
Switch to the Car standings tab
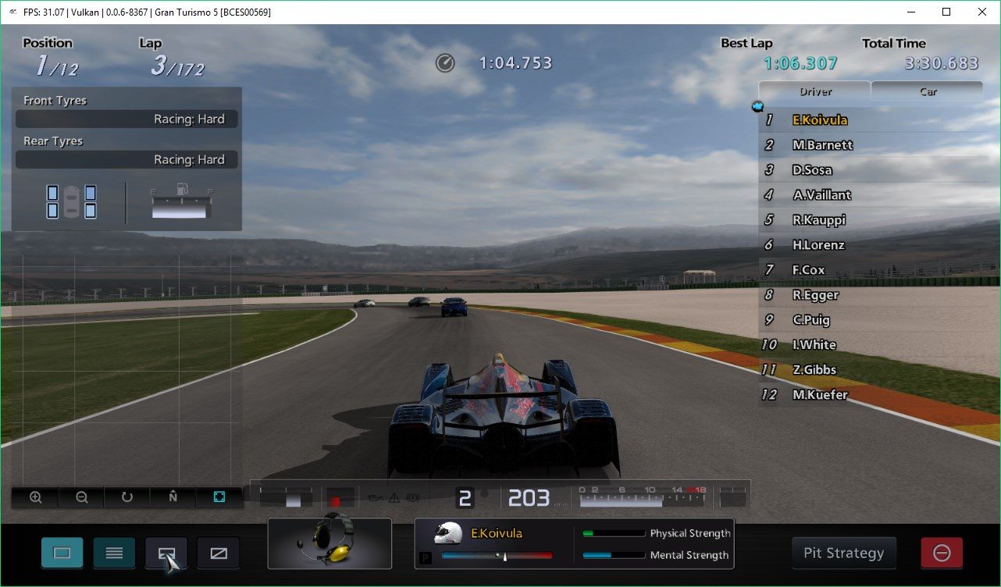tap(928, 91)
